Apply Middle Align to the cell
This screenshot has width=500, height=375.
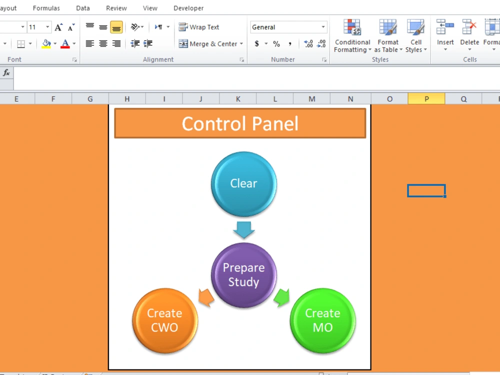[103, 27]
